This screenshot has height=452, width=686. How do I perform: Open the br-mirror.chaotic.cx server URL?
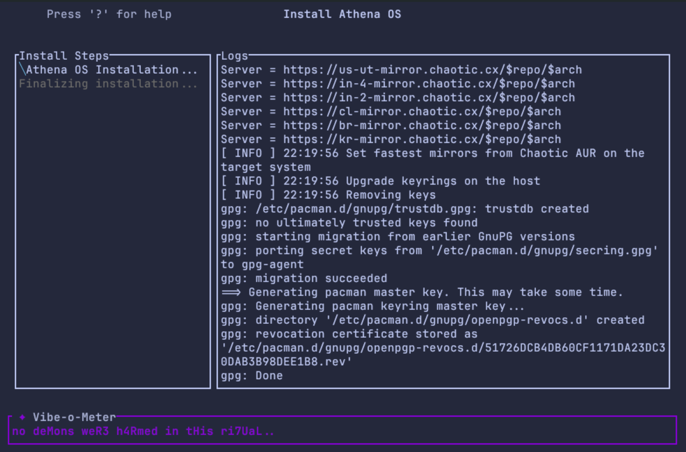click(x=422, y=125)
